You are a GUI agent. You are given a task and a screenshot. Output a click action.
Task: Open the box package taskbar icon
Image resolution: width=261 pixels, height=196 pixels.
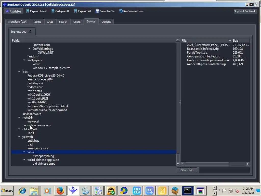[175, 190]
